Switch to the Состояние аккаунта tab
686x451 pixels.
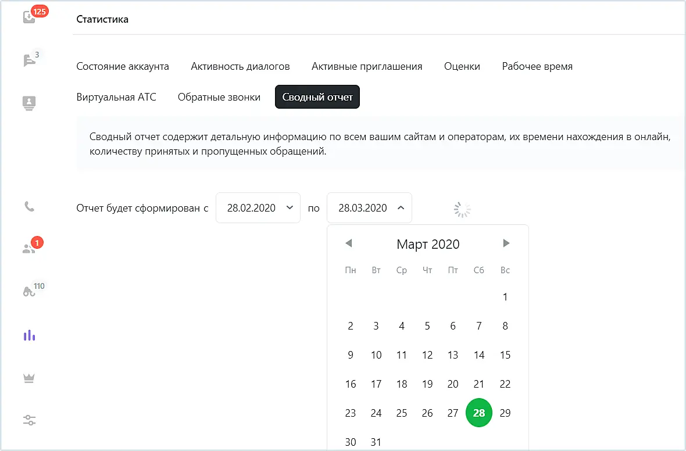point(123,66)
